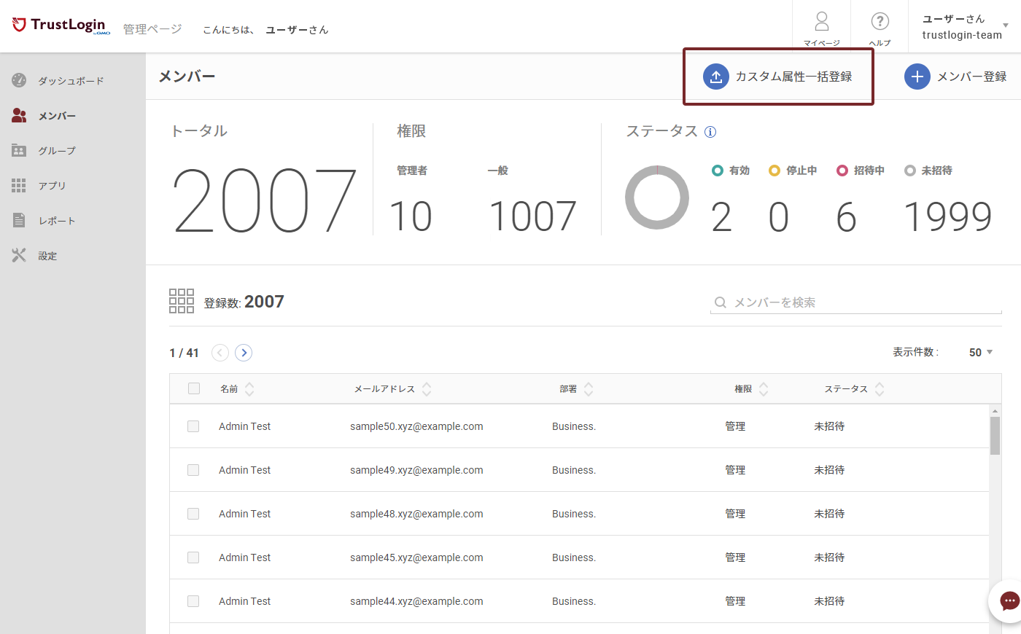
Task: Click email sample44.xyz@example.com
Action: (416, 601)
